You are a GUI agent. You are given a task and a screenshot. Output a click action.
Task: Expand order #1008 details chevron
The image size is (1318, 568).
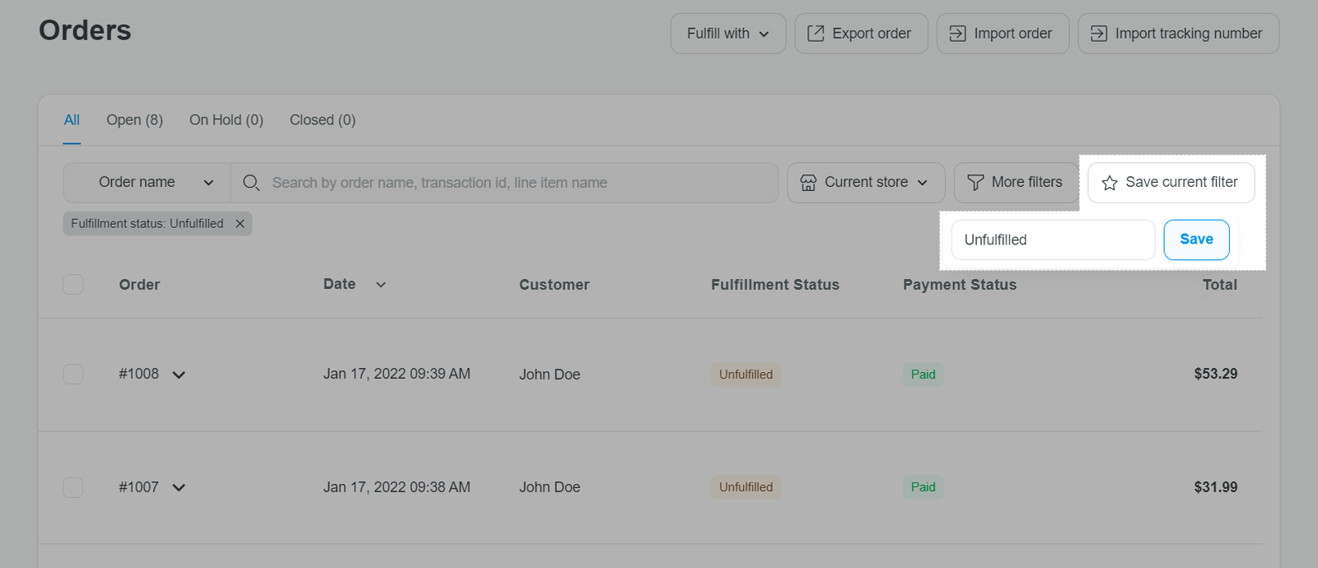pos(179,375)
